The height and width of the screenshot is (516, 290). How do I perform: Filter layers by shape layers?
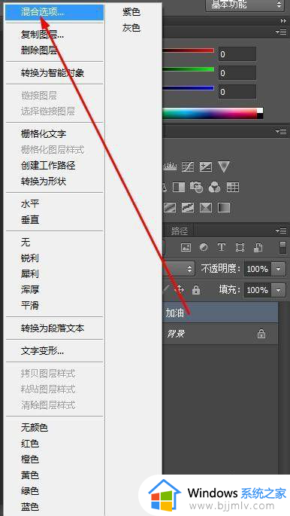tap(240, 248)
